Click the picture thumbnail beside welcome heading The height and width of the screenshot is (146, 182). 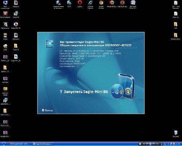(50, 44)
